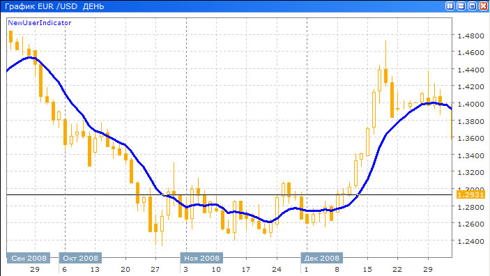Viewport: 490px width, 276px height.
Task: Select date 15 on December time axis
Action: click(367, 270)
